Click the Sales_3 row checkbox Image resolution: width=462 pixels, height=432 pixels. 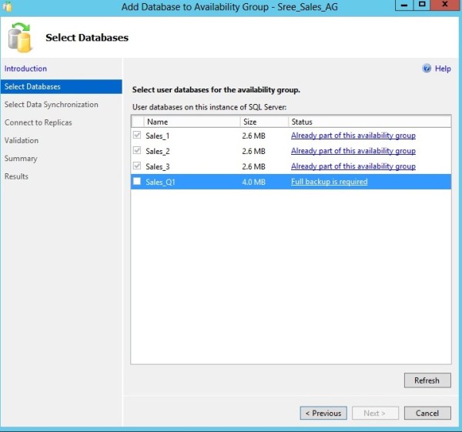coord(137,166)
